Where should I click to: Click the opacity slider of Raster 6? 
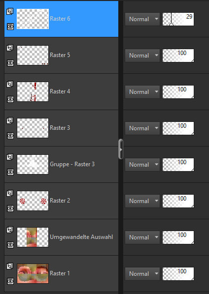(x=178, y=19)
